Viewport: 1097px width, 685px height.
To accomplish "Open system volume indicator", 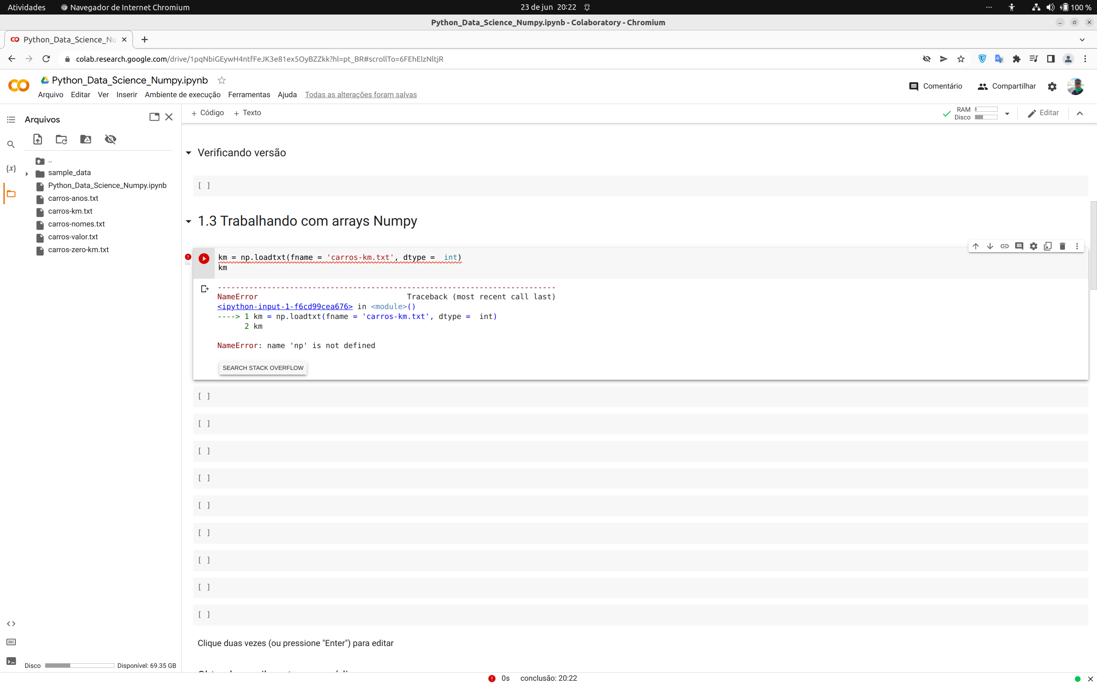I will [1050, 7].
